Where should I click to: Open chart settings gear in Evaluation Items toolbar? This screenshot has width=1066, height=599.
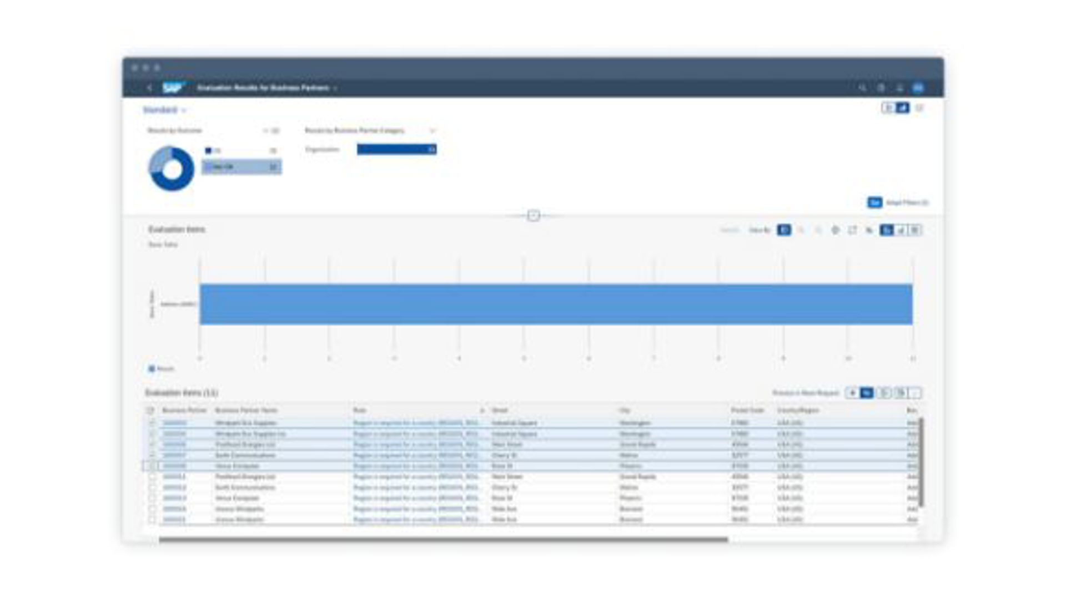pyautogui.click(x=835, y=230)
